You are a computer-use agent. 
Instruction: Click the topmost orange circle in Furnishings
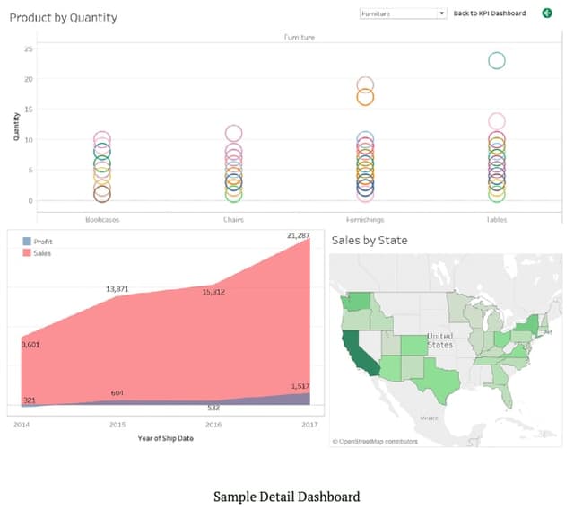coord(365,85)
